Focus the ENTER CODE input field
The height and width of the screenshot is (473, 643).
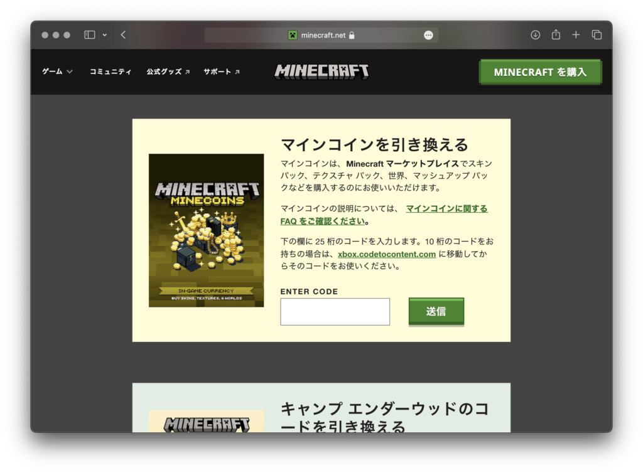(335, 312)
